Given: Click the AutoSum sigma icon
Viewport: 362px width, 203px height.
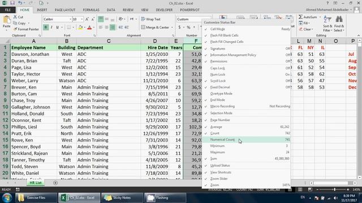Looking at the screenshot, I should [300, 17].
